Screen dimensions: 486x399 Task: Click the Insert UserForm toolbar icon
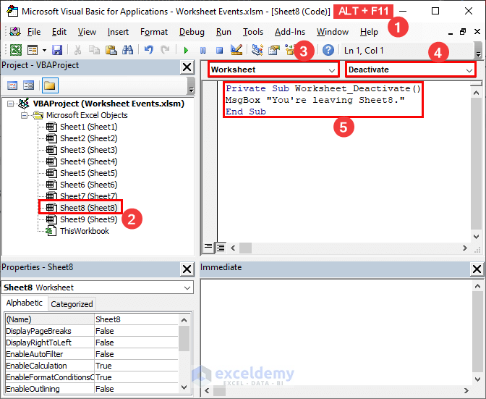[x=33, y=50]
